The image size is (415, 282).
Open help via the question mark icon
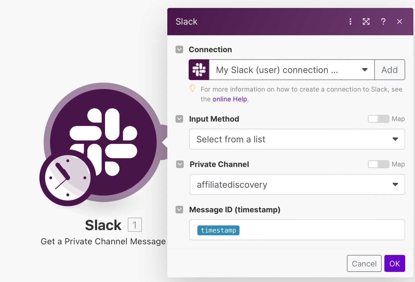click(x=383, y=22)
